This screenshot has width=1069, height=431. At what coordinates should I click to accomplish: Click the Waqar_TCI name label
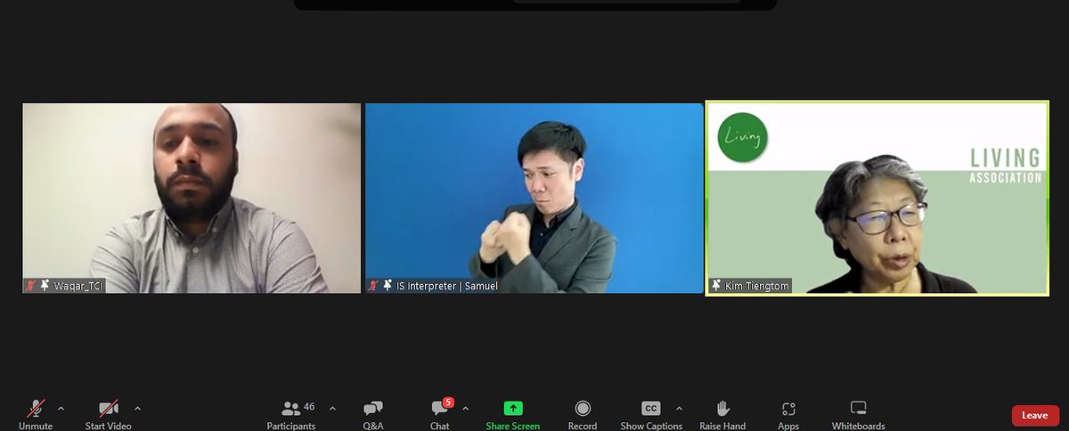(x=78, y=287)
